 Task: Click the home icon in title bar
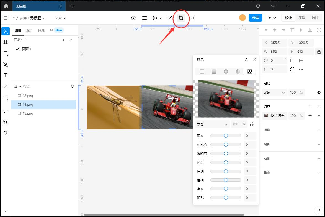click(x=6, y=6)
